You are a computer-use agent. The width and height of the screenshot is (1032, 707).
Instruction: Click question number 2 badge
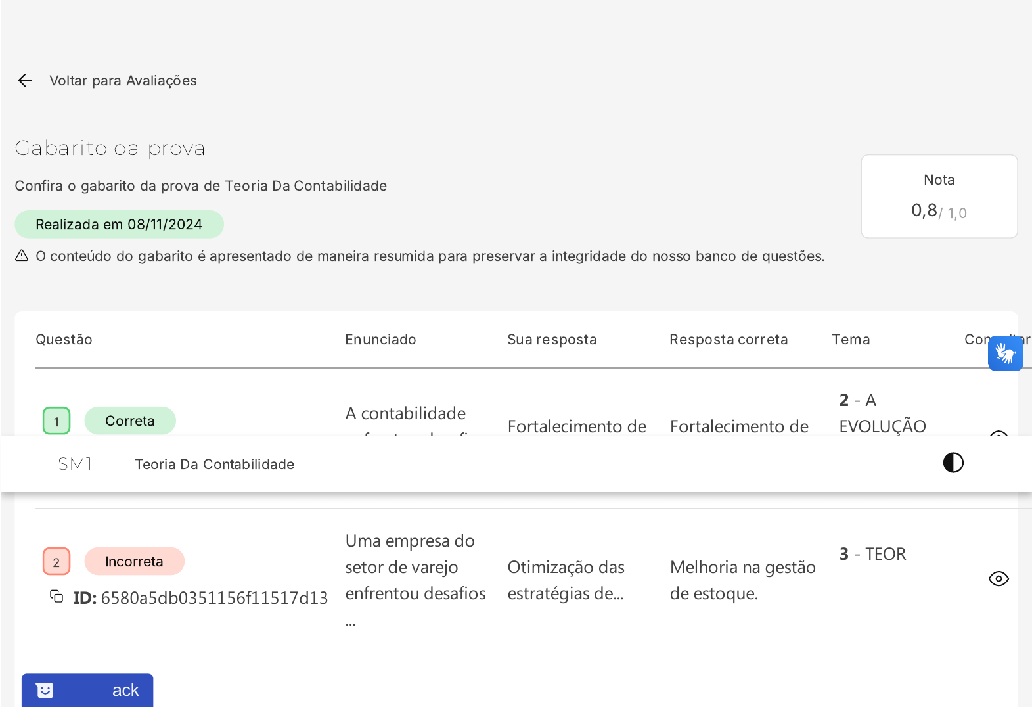[x=56, y=562]
